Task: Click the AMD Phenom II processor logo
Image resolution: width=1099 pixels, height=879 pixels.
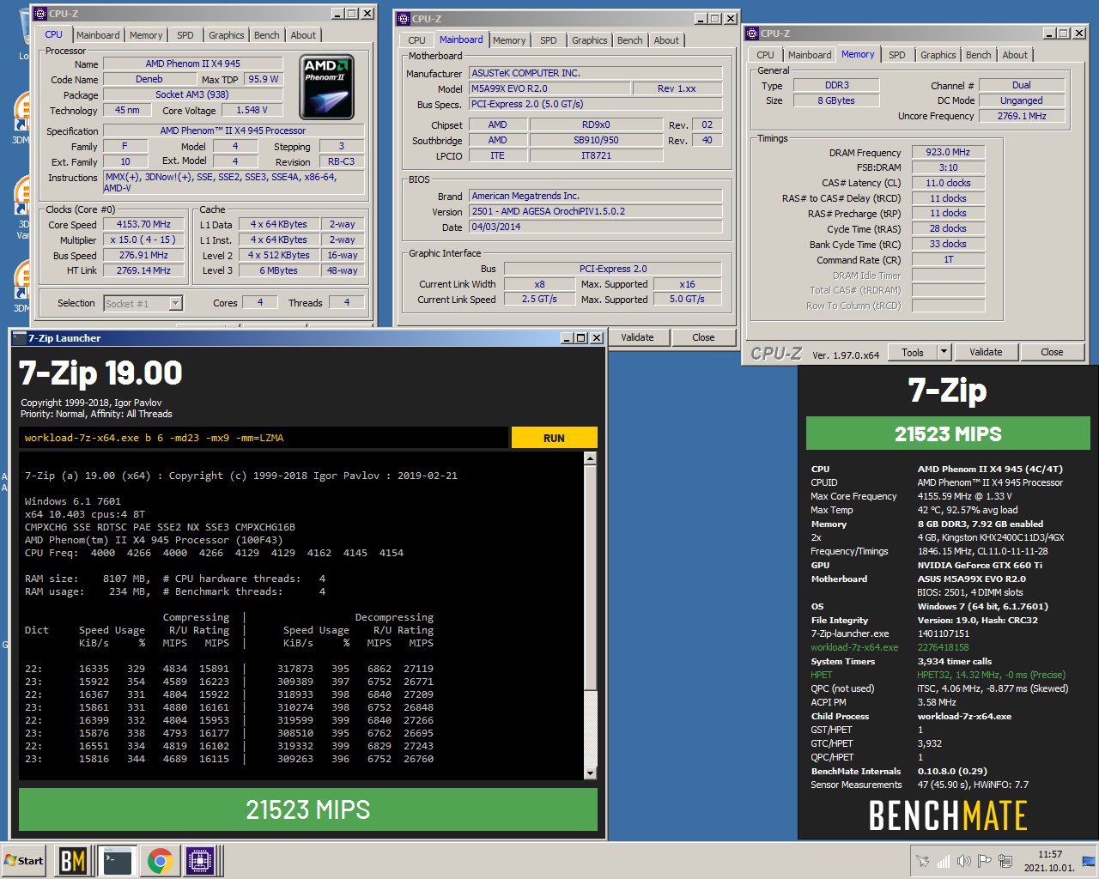Action: [x=326, y=87]
